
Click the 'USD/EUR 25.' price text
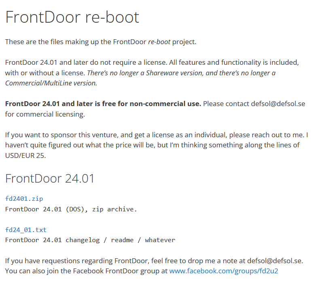tap(25, 155)
